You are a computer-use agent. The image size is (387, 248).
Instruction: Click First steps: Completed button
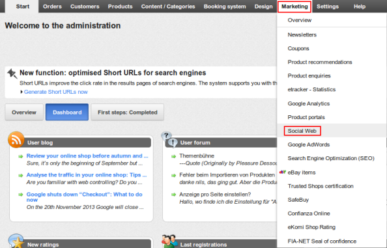click(x=127, y=112)
